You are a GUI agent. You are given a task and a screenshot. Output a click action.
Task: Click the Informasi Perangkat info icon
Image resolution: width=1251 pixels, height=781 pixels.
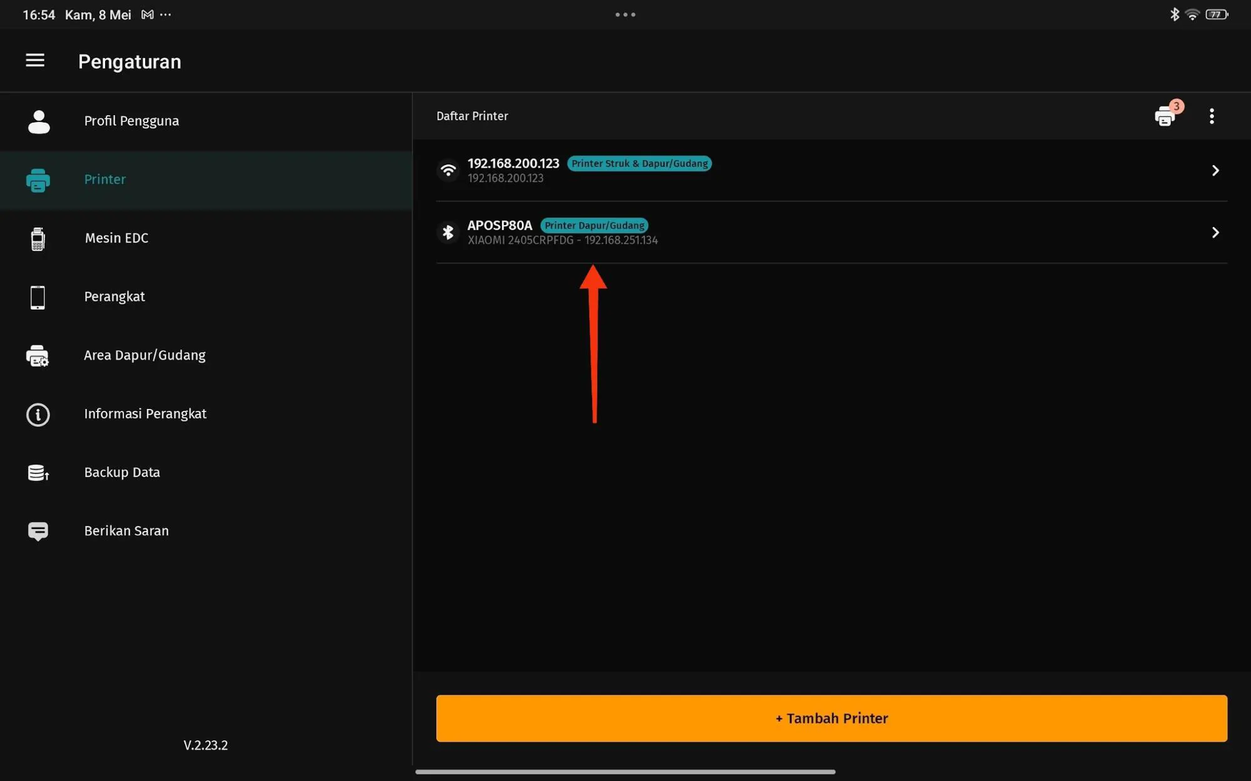pos(38,414)
